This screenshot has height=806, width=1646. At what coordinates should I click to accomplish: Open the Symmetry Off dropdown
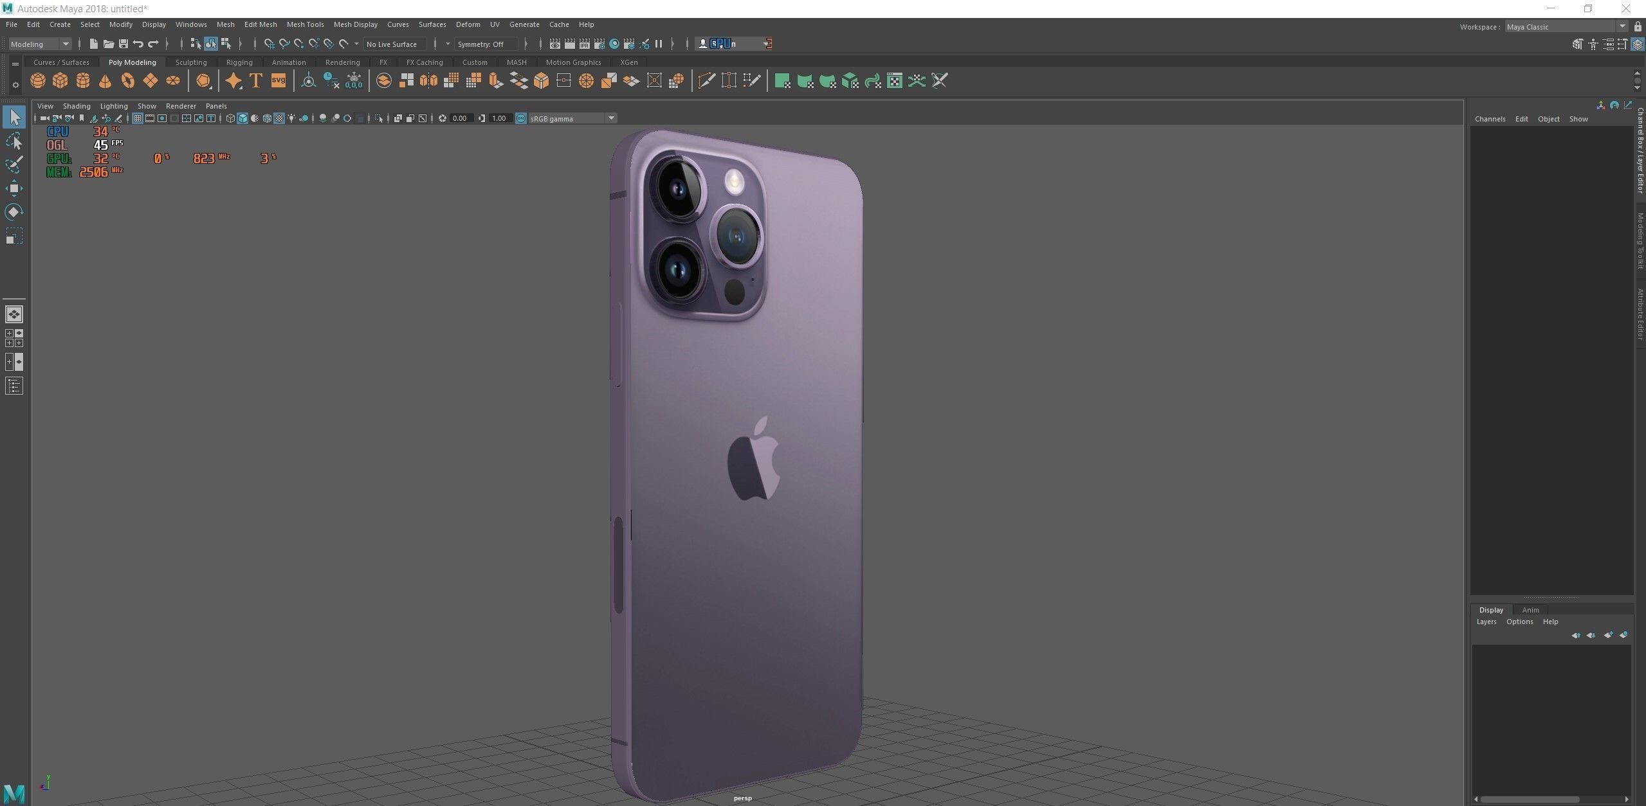click(x=486, y=44)
